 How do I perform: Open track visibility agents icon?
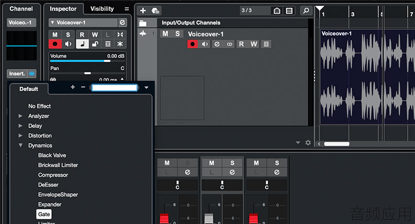coord(277,10)
